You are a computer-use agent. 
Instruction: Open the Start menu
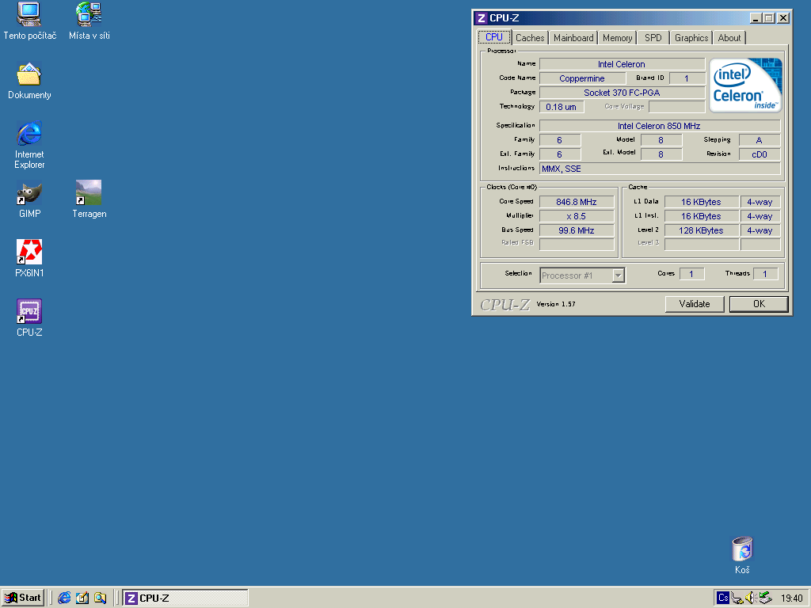pyautogui.click(x=23, y=598)
